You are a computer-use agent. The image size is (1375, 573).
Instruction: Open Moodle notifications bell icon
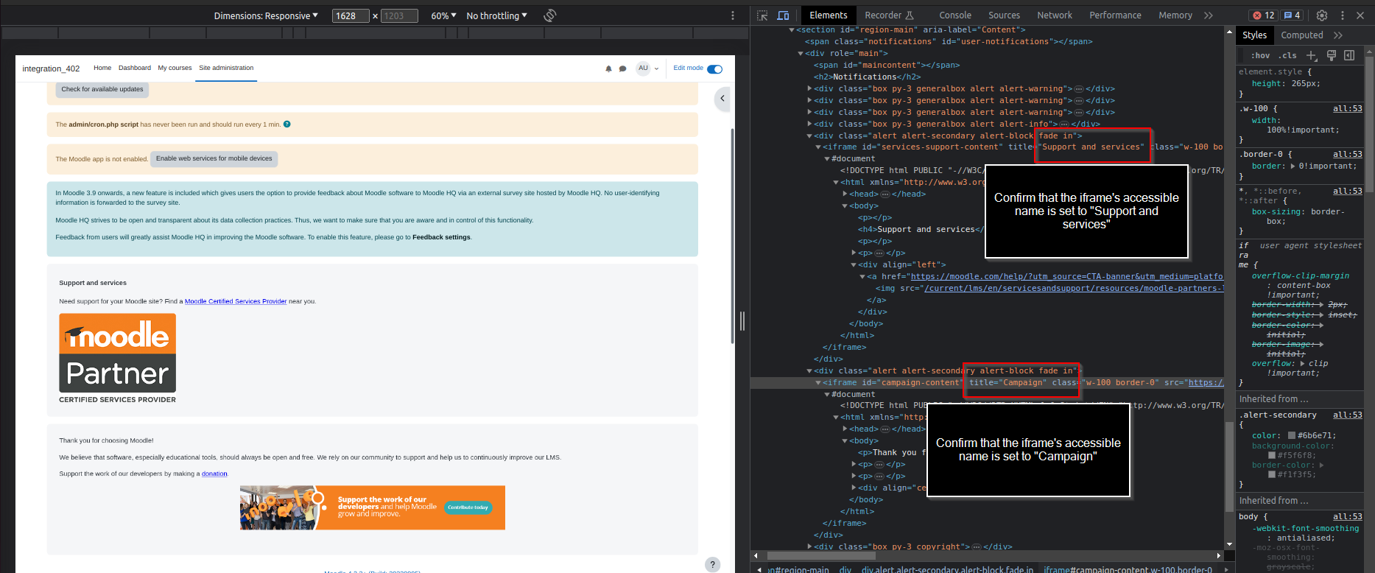pyautogui.click(x=608, y=68)
